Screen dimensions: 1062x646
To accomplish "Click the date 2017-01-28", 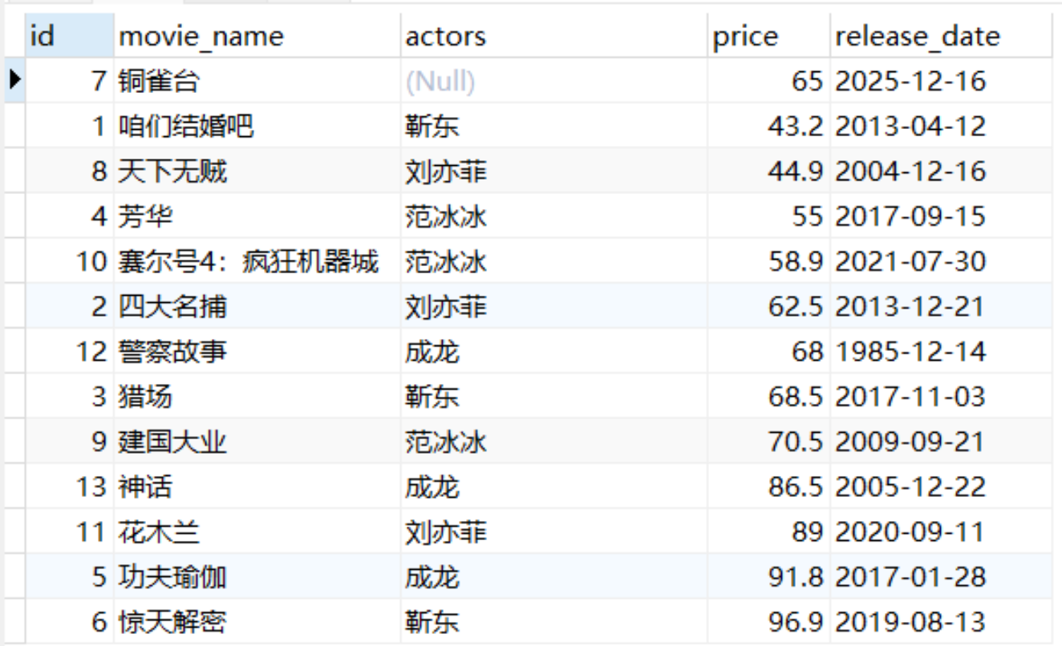I will [910, 576].
